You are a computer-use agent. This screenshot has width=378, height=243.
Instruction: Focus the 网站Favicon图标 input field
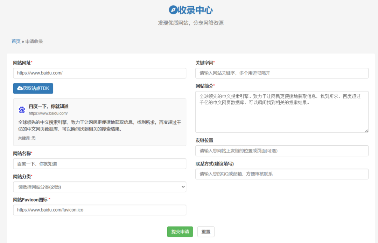(x=99, y=210)
